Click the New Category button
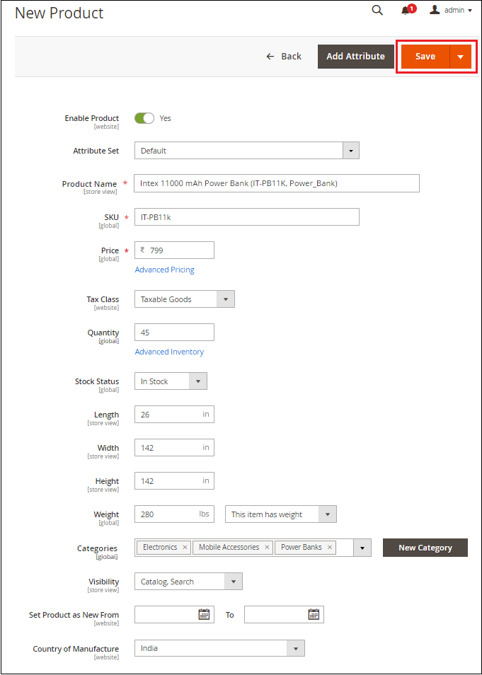 pyautogui.click(x=425, y=548)
